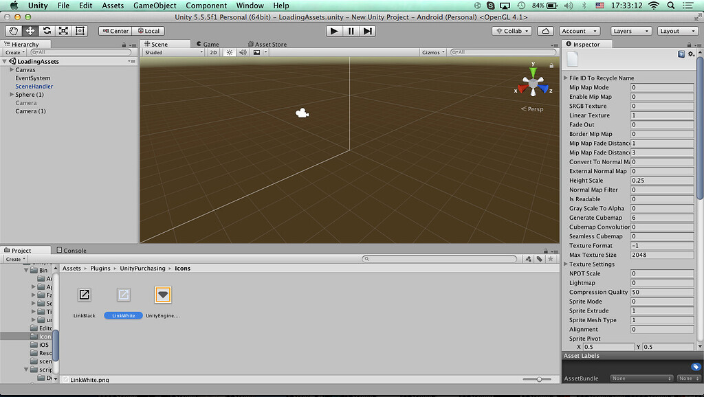Select the Move tool
The height and width of the screenshot is (397, 704).
(29, 30)
